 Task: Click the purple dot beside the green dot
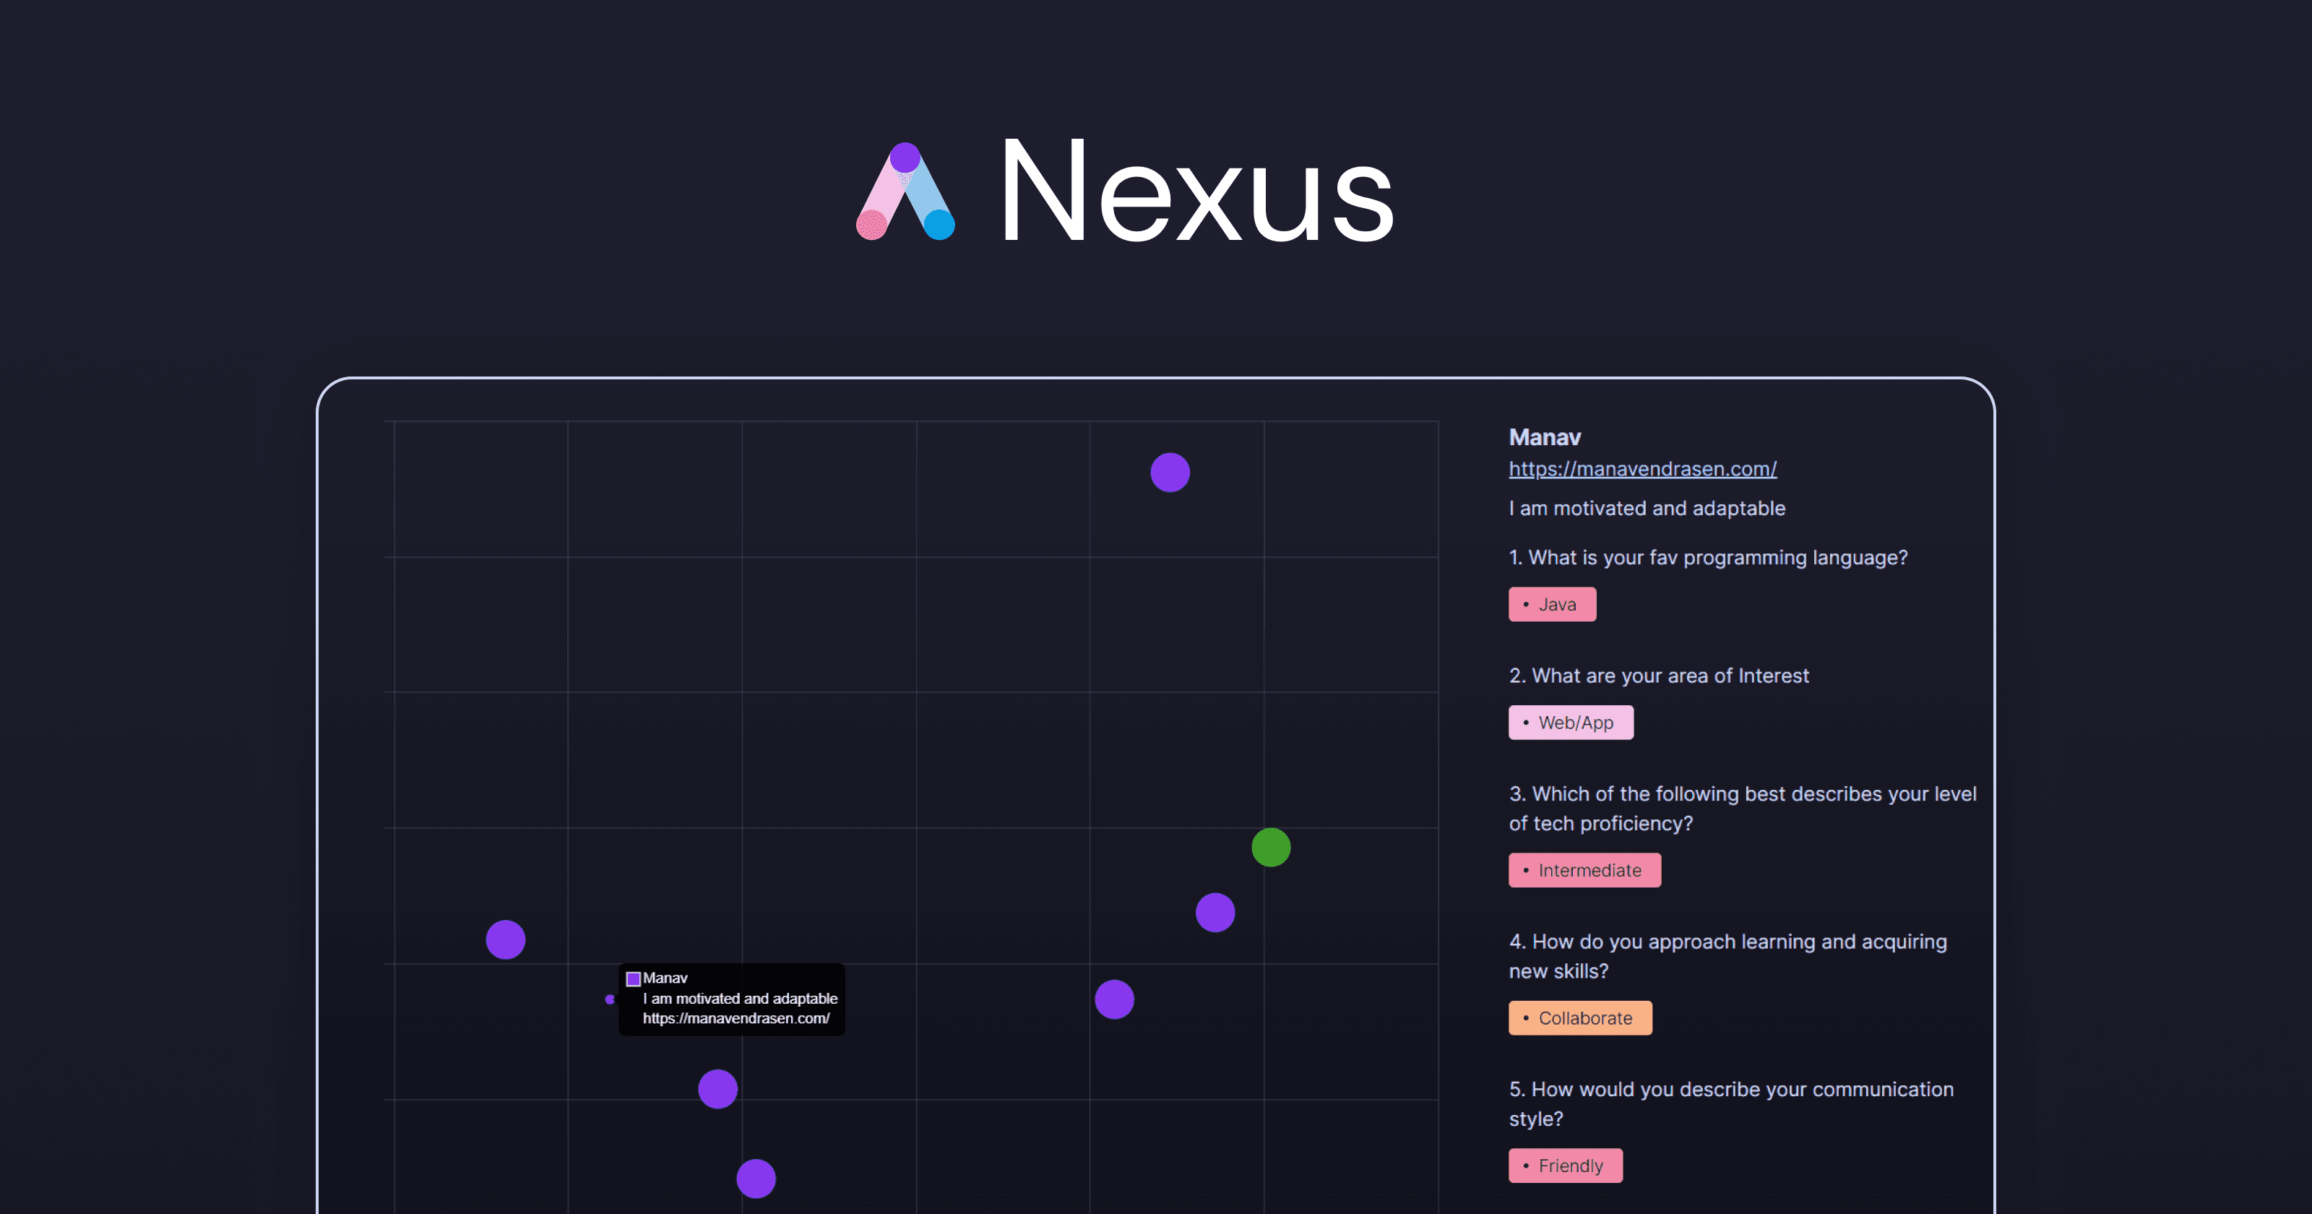1215,912
